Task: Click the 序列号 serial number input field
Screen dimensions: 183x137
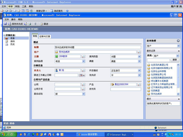Action: (126, 89)
